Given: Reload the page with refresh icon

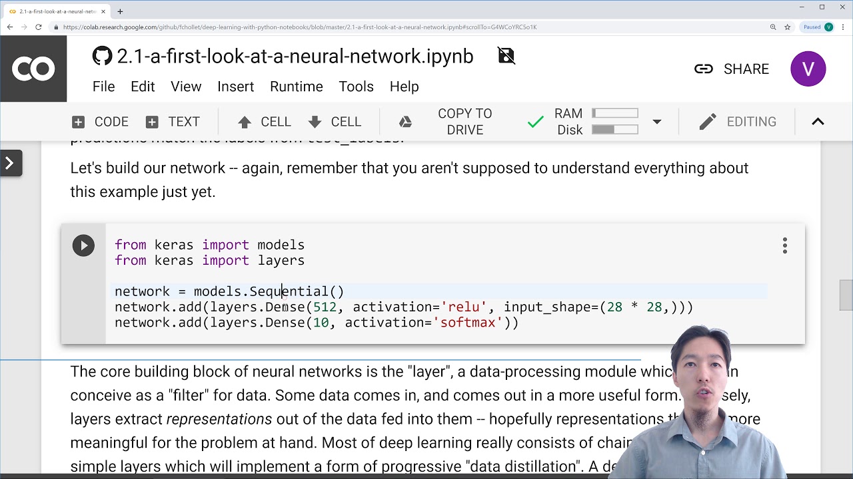Looking at the screenshot, I should pyautogui.click(x=39, y=27).
